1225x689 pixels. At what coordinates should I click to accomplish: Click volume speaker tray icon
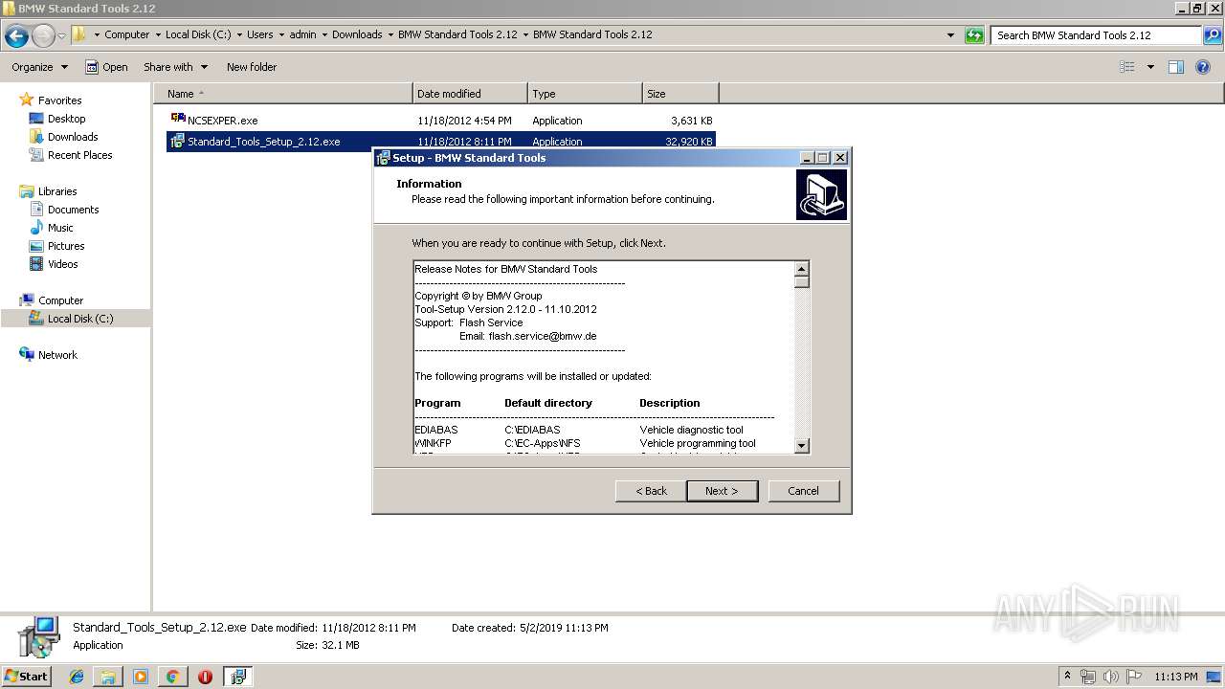(x=1111, y=677)
